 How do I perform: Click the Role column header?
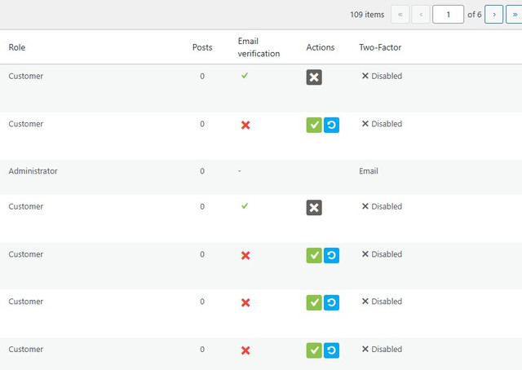tap(17, 47)
